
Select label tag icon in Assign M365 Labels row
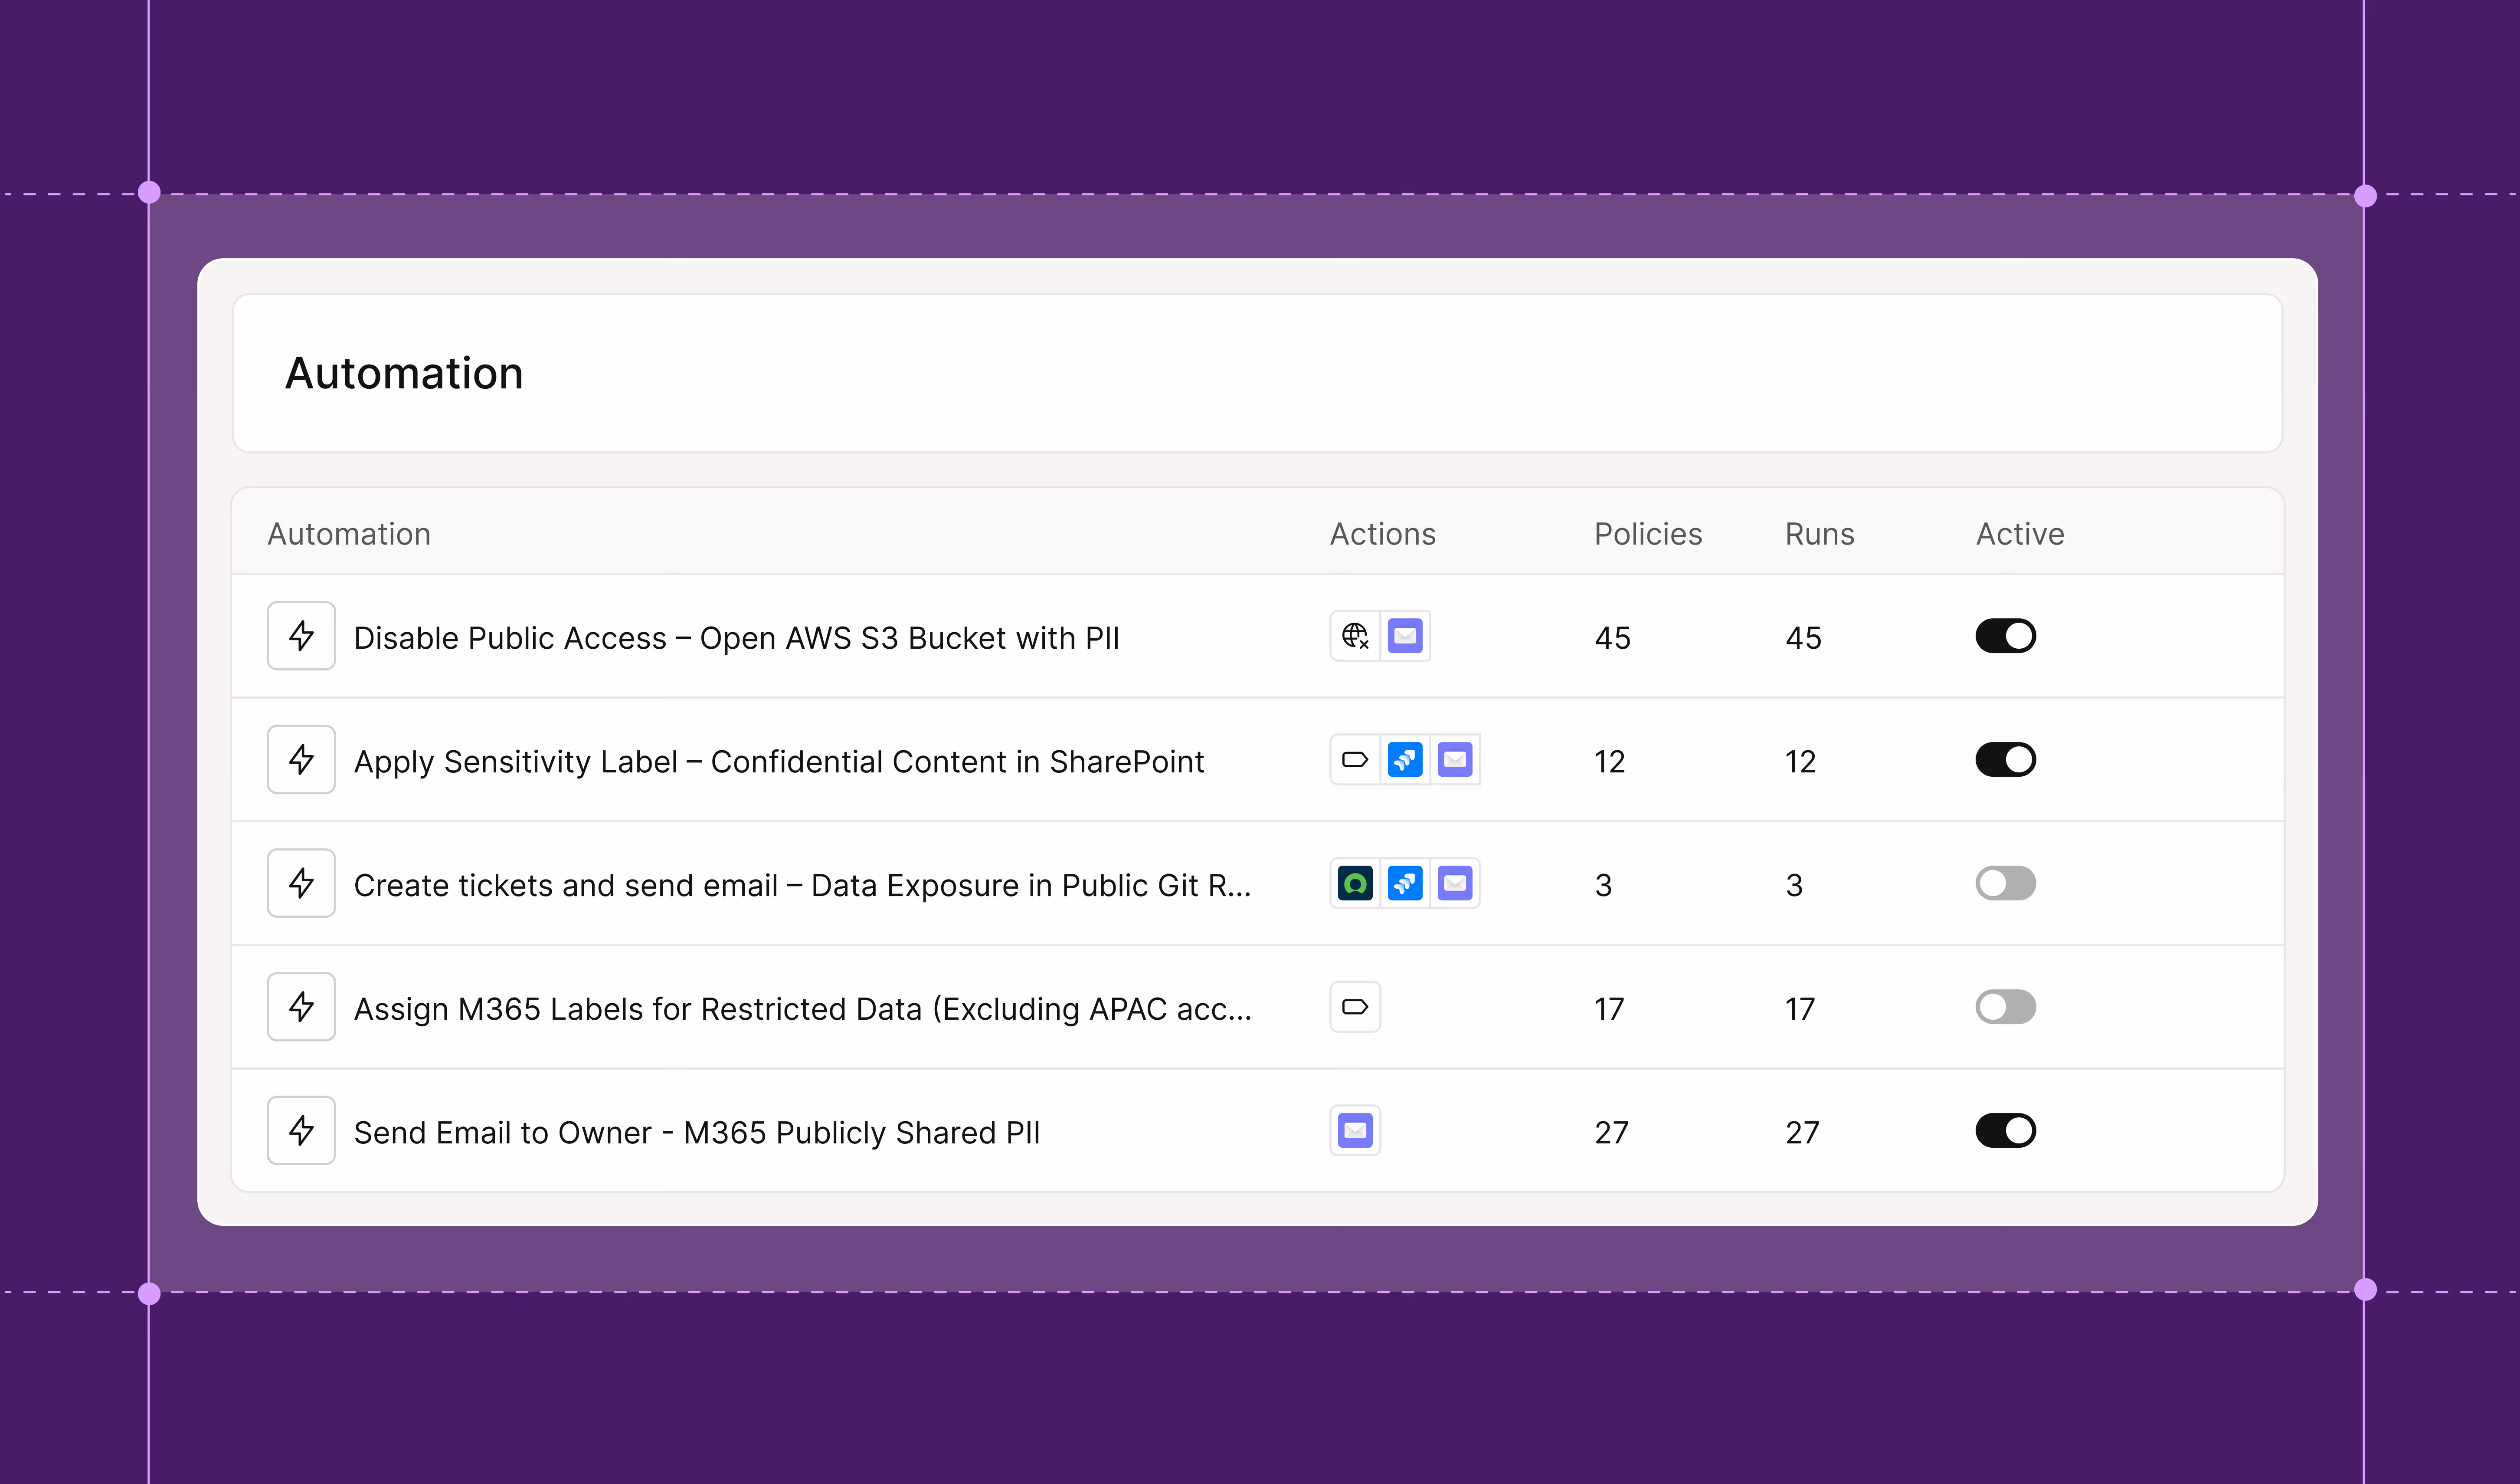coord(1355,1007)
